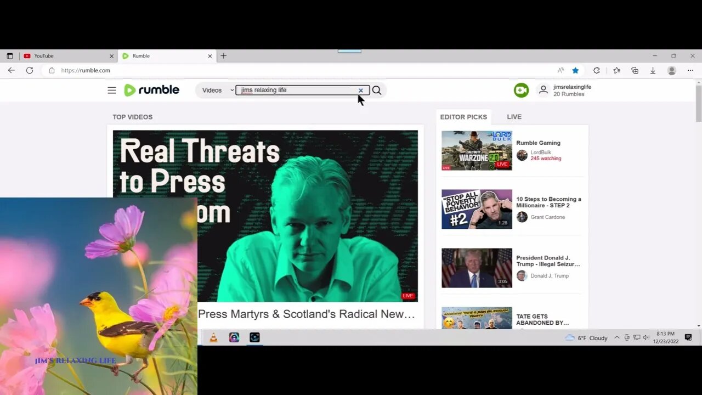The height and width of the screenshot is (395, 702).
Task: Go back with the browser arrow
Action: click(x=12, y=70)
